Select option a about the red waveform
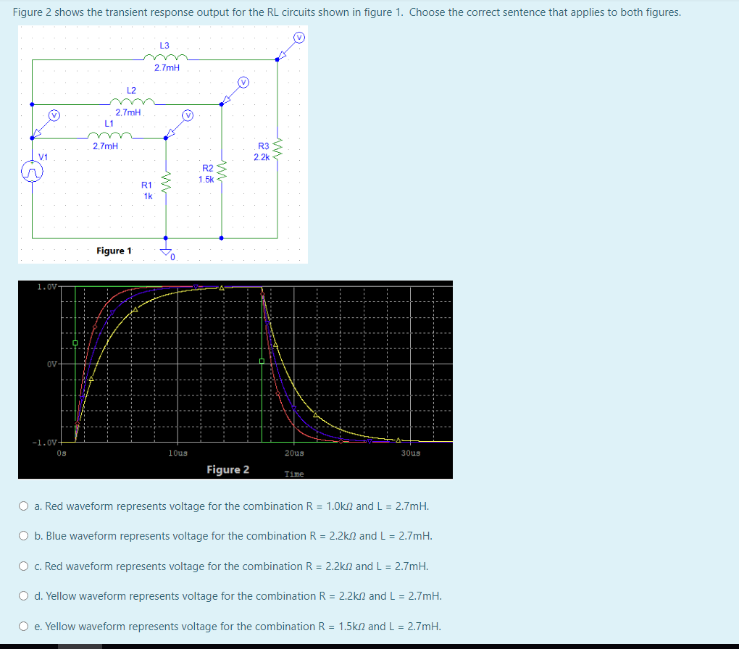This screenshot has height=649, width=739. pyautogui.click(x=23, y=506)
